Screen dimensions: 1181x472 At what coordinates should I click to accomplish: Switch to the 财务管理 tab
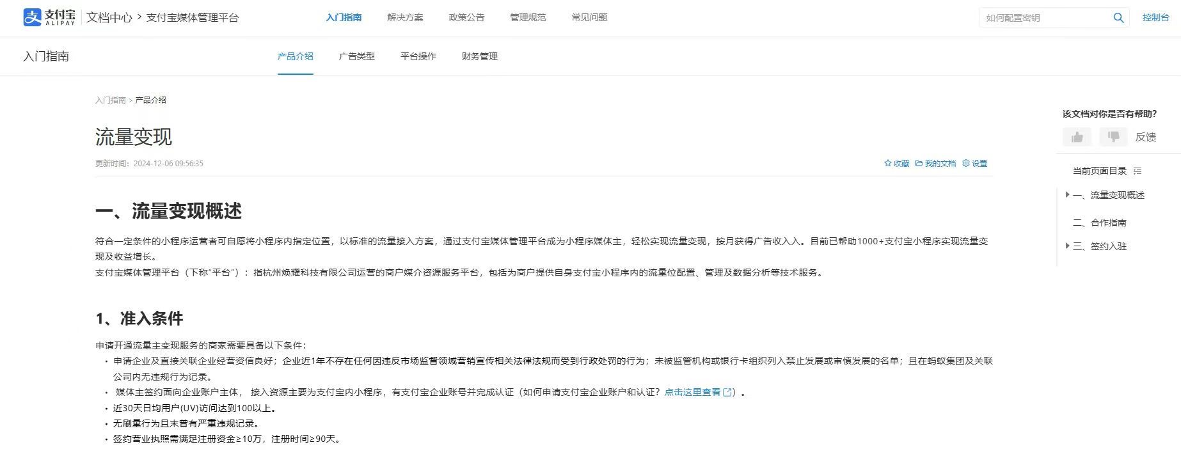(x=480, y=56)
